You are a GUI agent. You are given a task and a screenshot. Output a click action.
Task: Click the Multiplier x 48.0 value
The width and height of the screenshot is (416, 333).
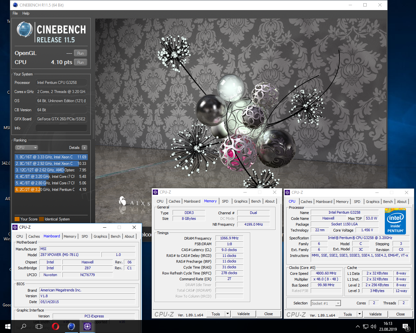(326, 279)
